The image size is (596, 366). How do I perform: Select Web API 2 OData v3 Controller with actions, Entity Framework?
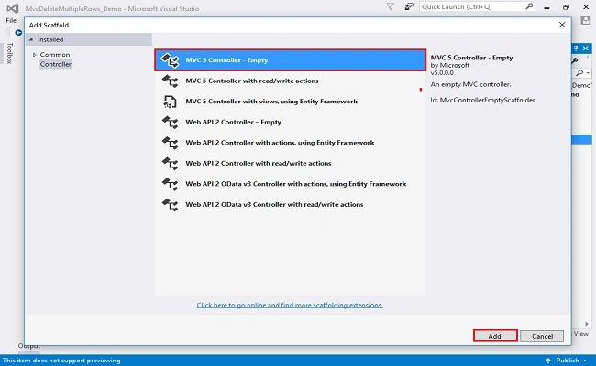[x=290, y=184]
